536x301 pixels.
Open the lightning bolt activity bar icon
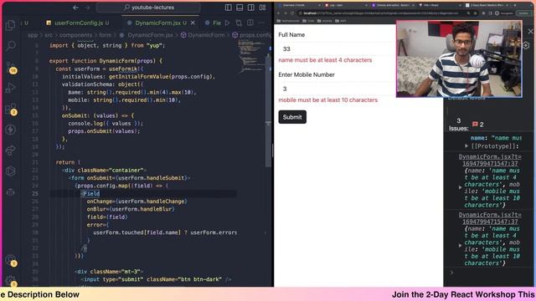point(11,130)
